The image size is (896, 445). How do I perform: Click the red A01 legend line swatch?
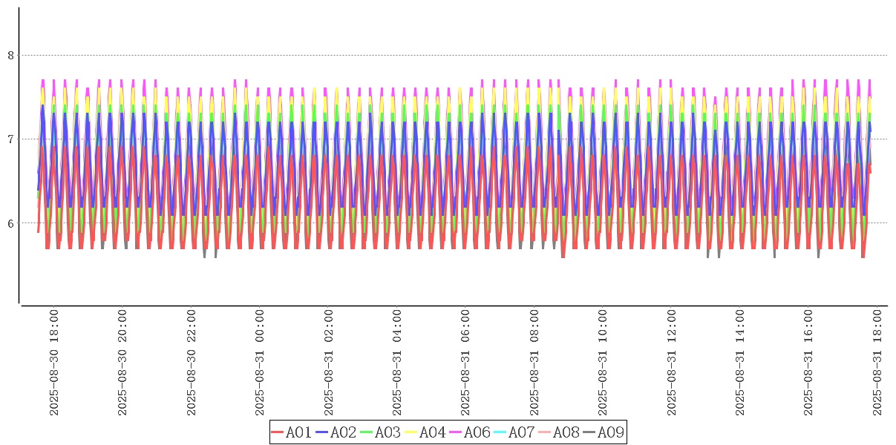tap(278, 432)
